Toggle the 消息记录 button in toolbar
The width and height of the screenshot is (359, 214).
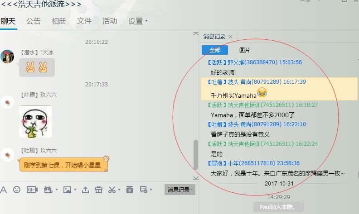(x=180, y=190)
